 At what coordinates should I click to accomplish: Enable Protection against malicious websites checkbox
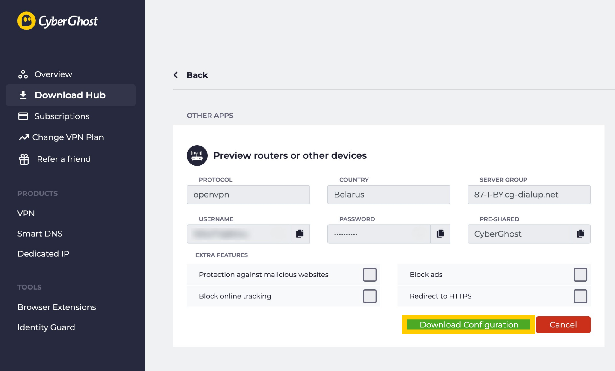(x=370, y=275)
